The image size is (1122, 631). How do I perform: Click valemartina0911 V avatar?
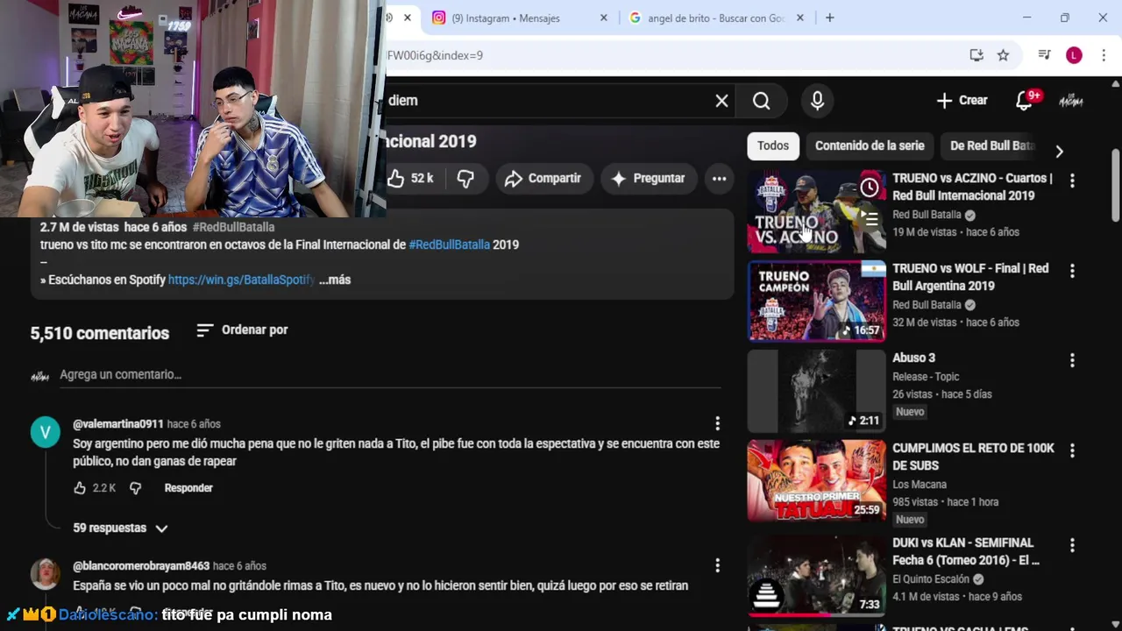click(x=46, y=432)
